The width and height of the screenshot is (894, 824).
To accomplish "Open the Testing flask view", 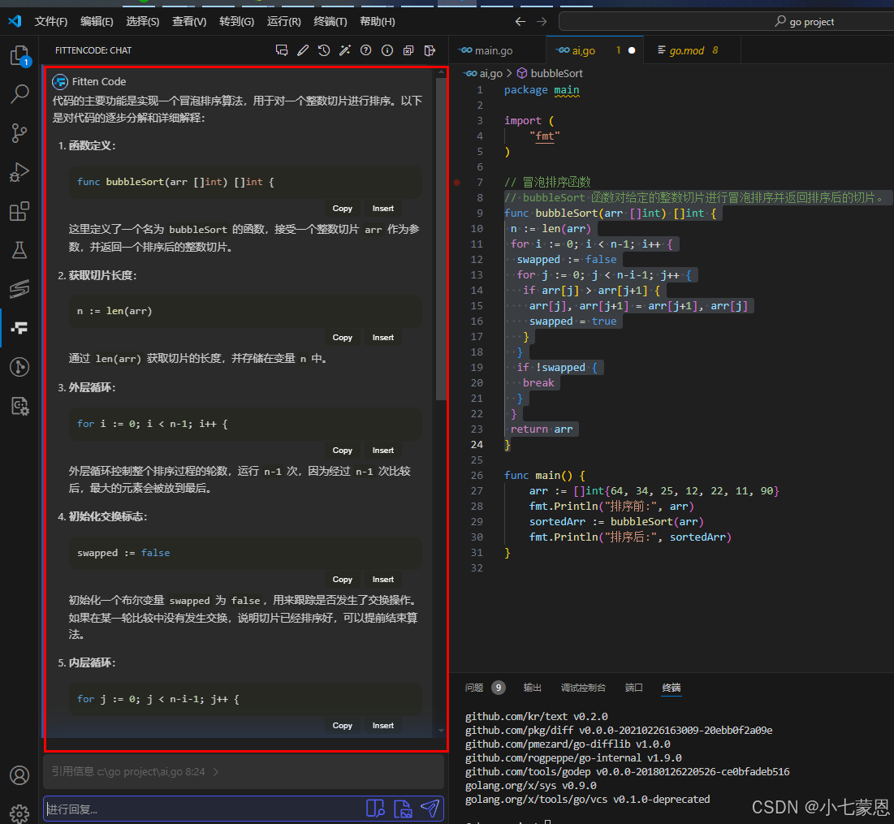I will click(x=19, y=250).
